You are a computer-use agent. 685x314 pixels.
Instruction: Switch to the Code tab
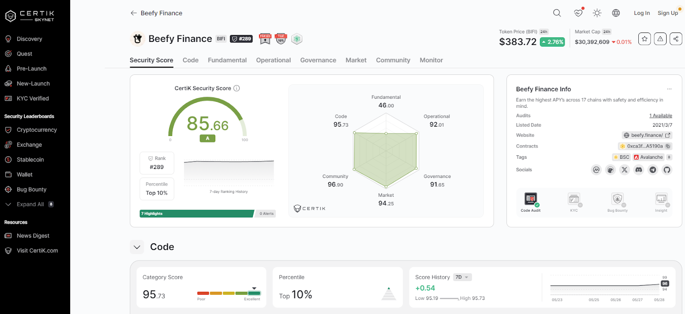(191, 60)
